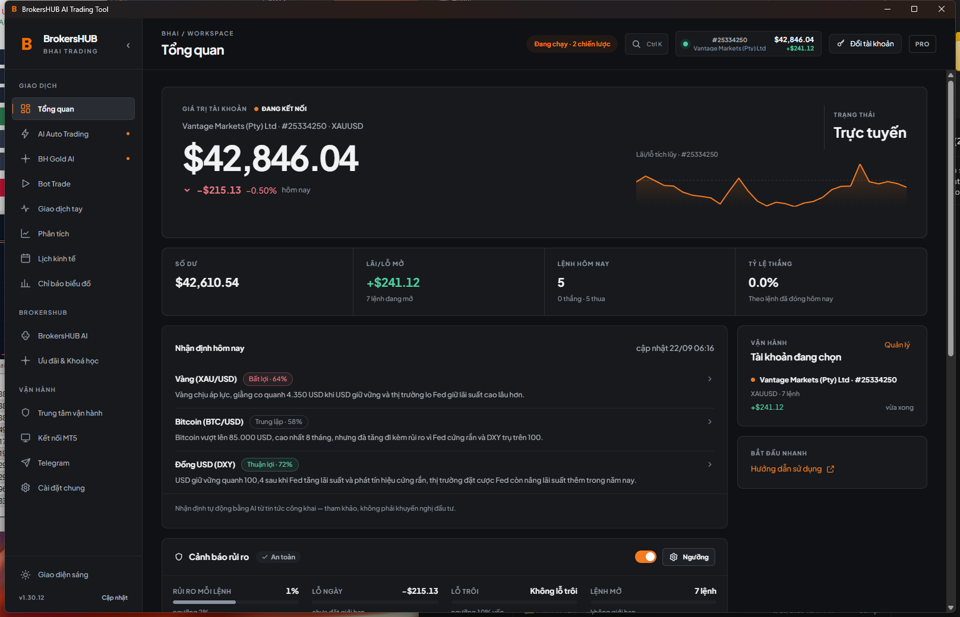Click Cập nhật next to version v1.30.12
Viewport: 960px width, 617px height.
pyautogui.click(x=115, y=597)
